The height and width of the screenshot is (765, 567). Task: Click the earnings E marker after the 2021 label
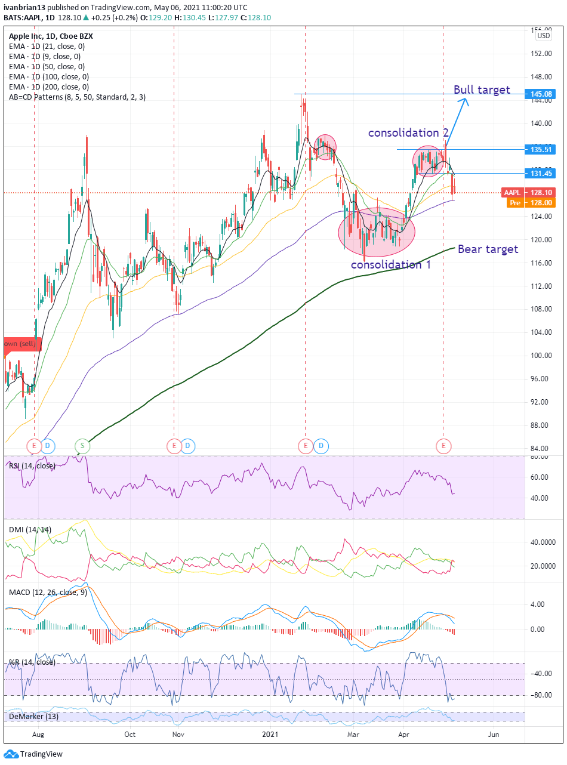tap(305, 445)
